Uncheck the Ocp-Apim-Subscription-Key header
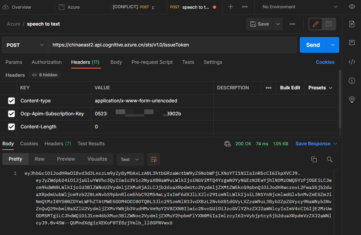The height and width of the screenshot is (235, 361). click(11, 114)
